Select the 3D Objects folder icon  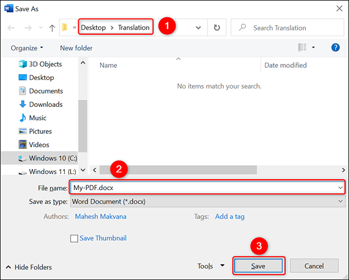click(x=23, y=64)
